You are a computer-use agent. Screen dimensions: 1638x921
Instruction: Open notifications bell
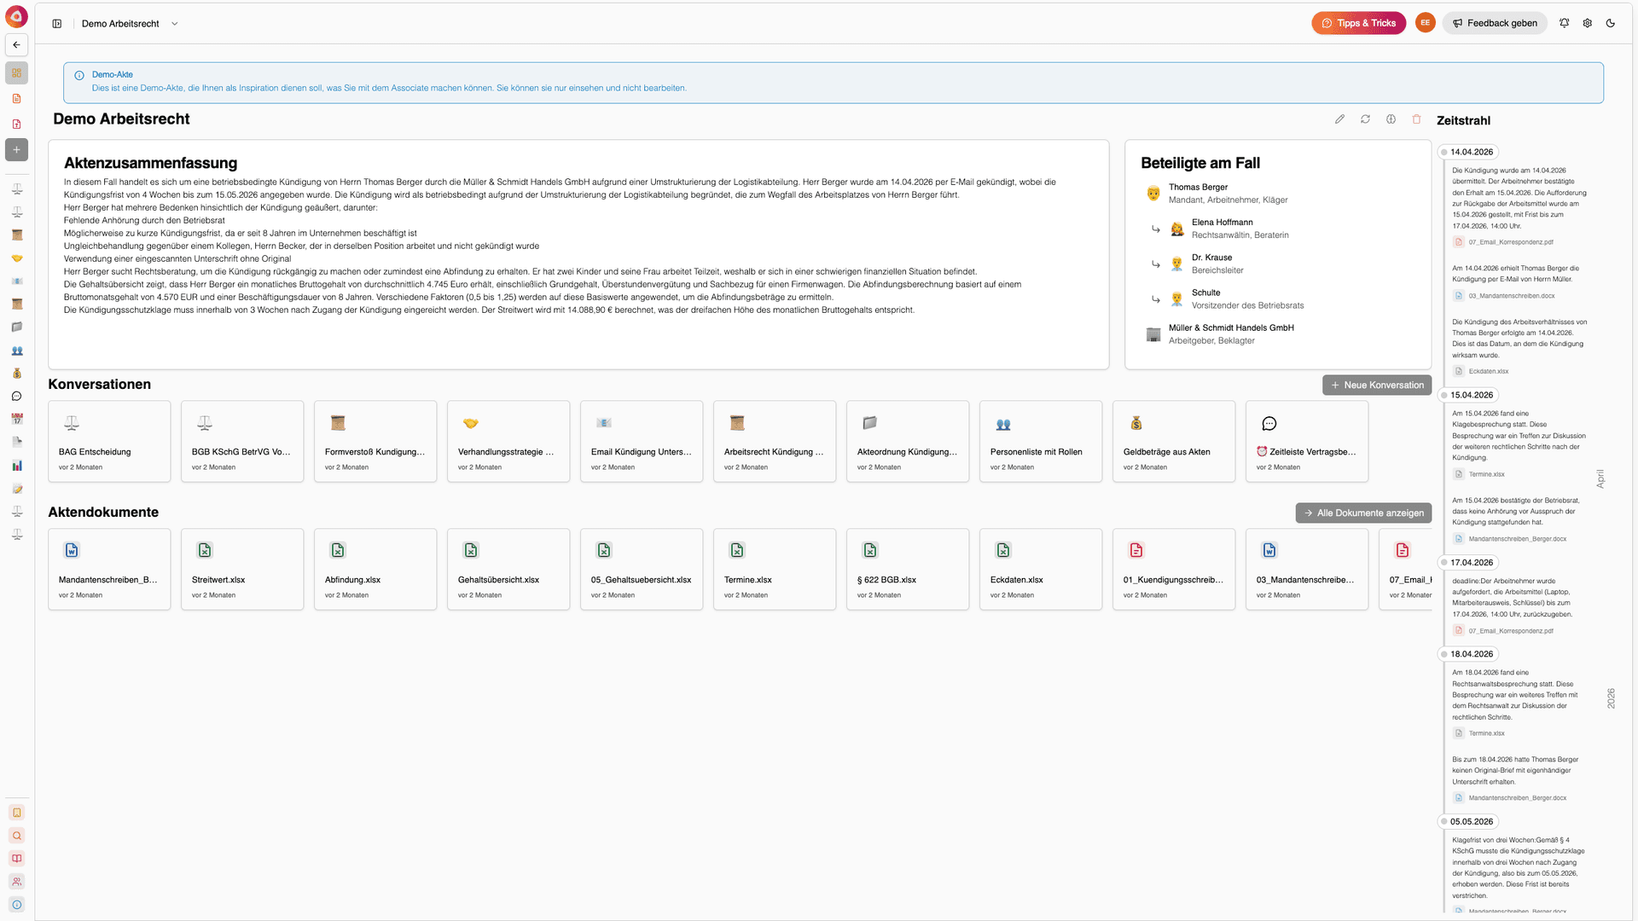click(x=1564, y=23)
